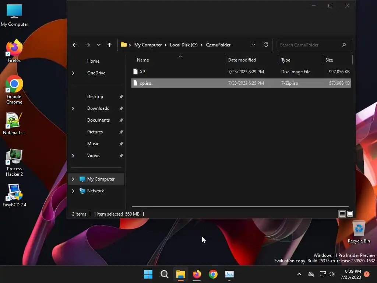The height and width of the screenshot is (283, 377).
Task: Select Firefox desktop shortcut
Action: click(14, 51)
